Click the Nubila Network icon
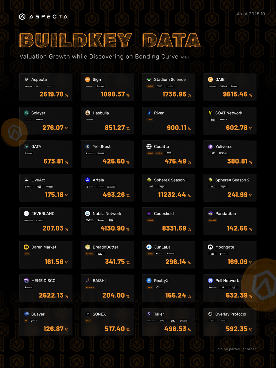This screenshot has height=368, width=276. coord(87,214)
